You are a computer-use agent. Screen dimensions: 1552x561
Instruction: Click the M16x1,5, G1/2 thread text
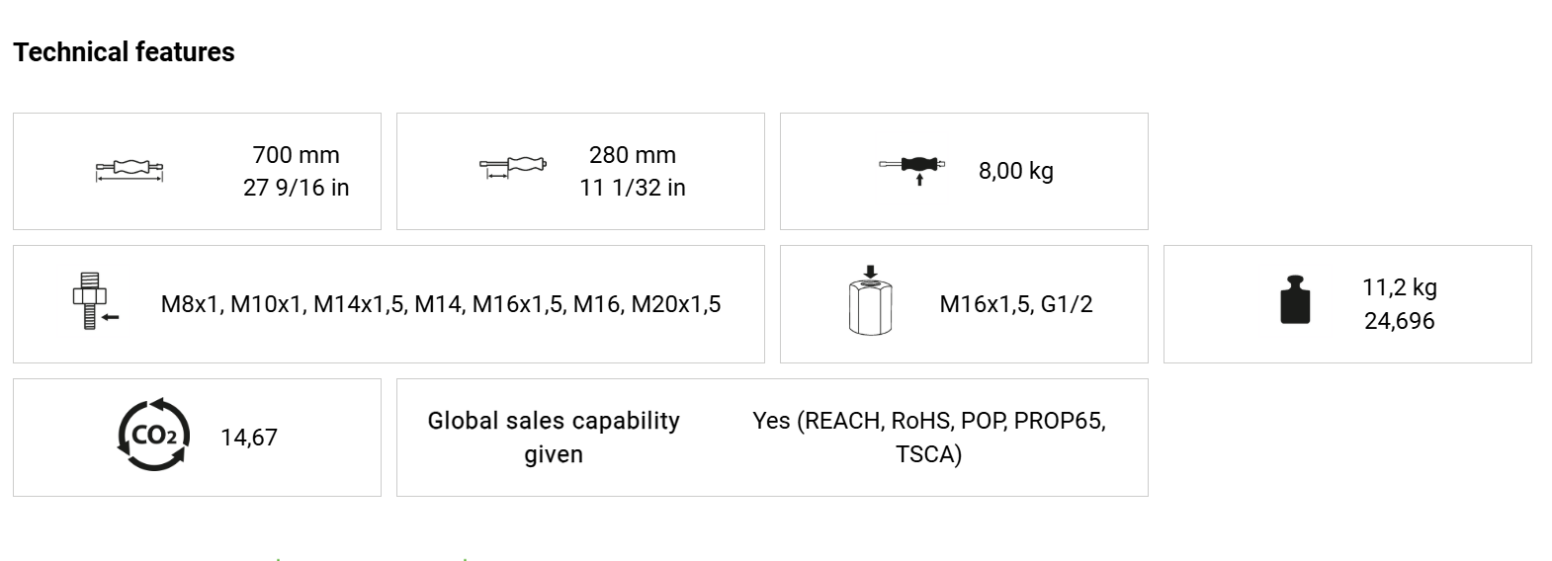tap(1015, 304)
